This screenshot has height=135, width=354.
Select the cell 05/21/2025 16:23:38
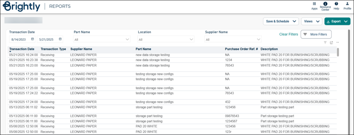[x=23, y=60]
